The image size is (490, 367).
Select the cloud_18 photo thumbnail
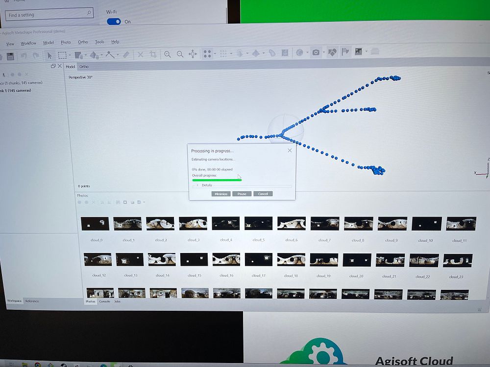click(291, 260)
